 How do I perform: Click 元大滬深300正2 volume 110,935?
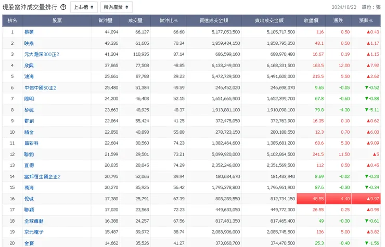pos(141,54)
